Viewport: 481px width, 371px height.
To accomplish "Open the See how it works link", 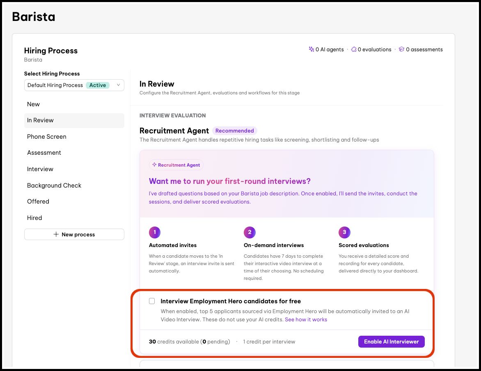I will (306, 319).
